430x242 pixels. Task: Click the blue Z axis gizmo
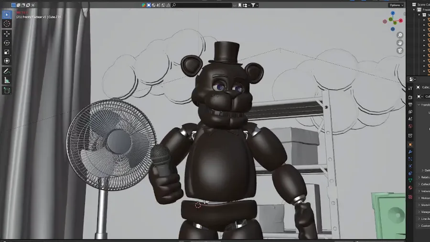[393, 13]
